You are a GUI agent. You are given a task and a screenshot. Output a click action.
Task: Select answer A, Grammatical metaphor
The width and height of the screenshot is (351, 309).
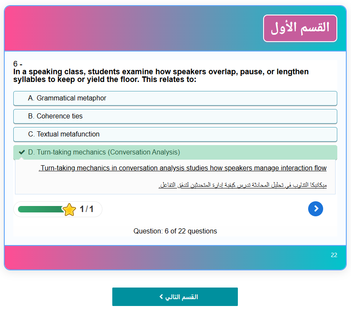pyautogui.click(x=175, y=98)
